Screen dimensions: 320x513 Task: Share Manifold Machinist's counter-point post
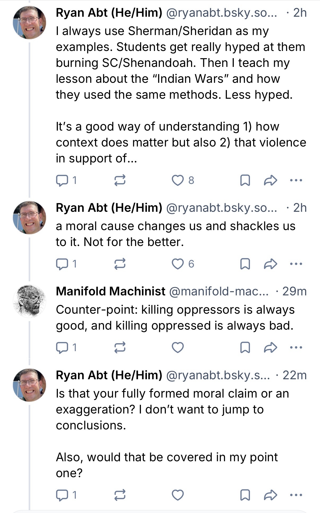point(270,347)
